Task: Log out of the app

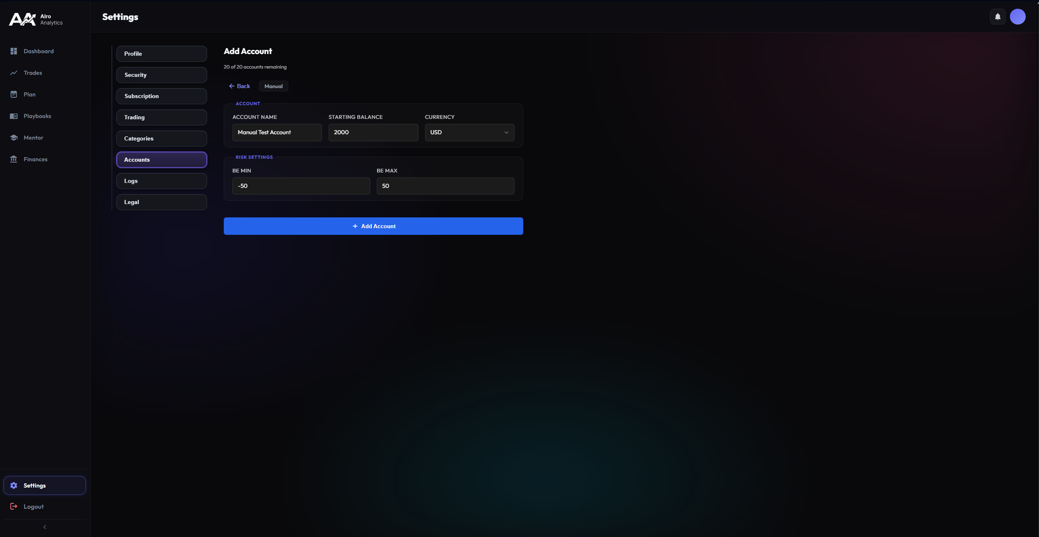Action: [45, 506]
